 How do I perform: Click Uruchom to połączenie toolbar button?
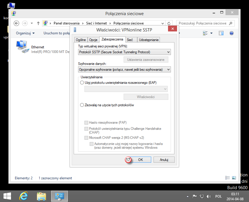click(x=57, y=33)
